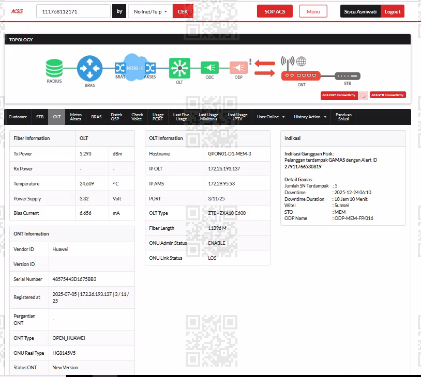Click the exclamation warning mark near ODP
Screen dimensions: 421x377
[250, 61]
